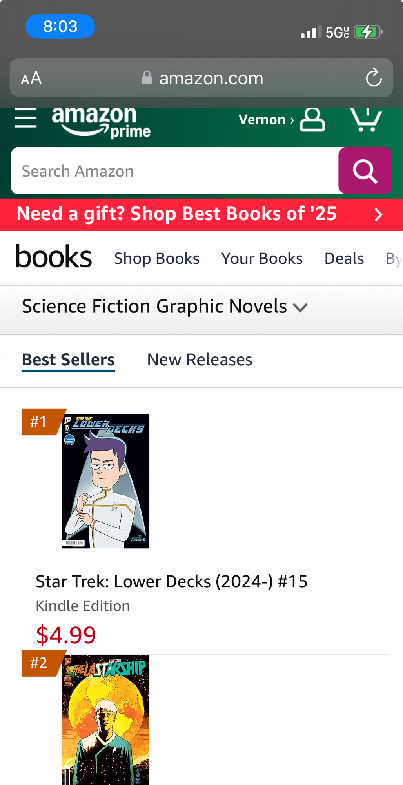Open the Vernon account profile icon
Screen dimensions: 403x785
coord(312,120)
